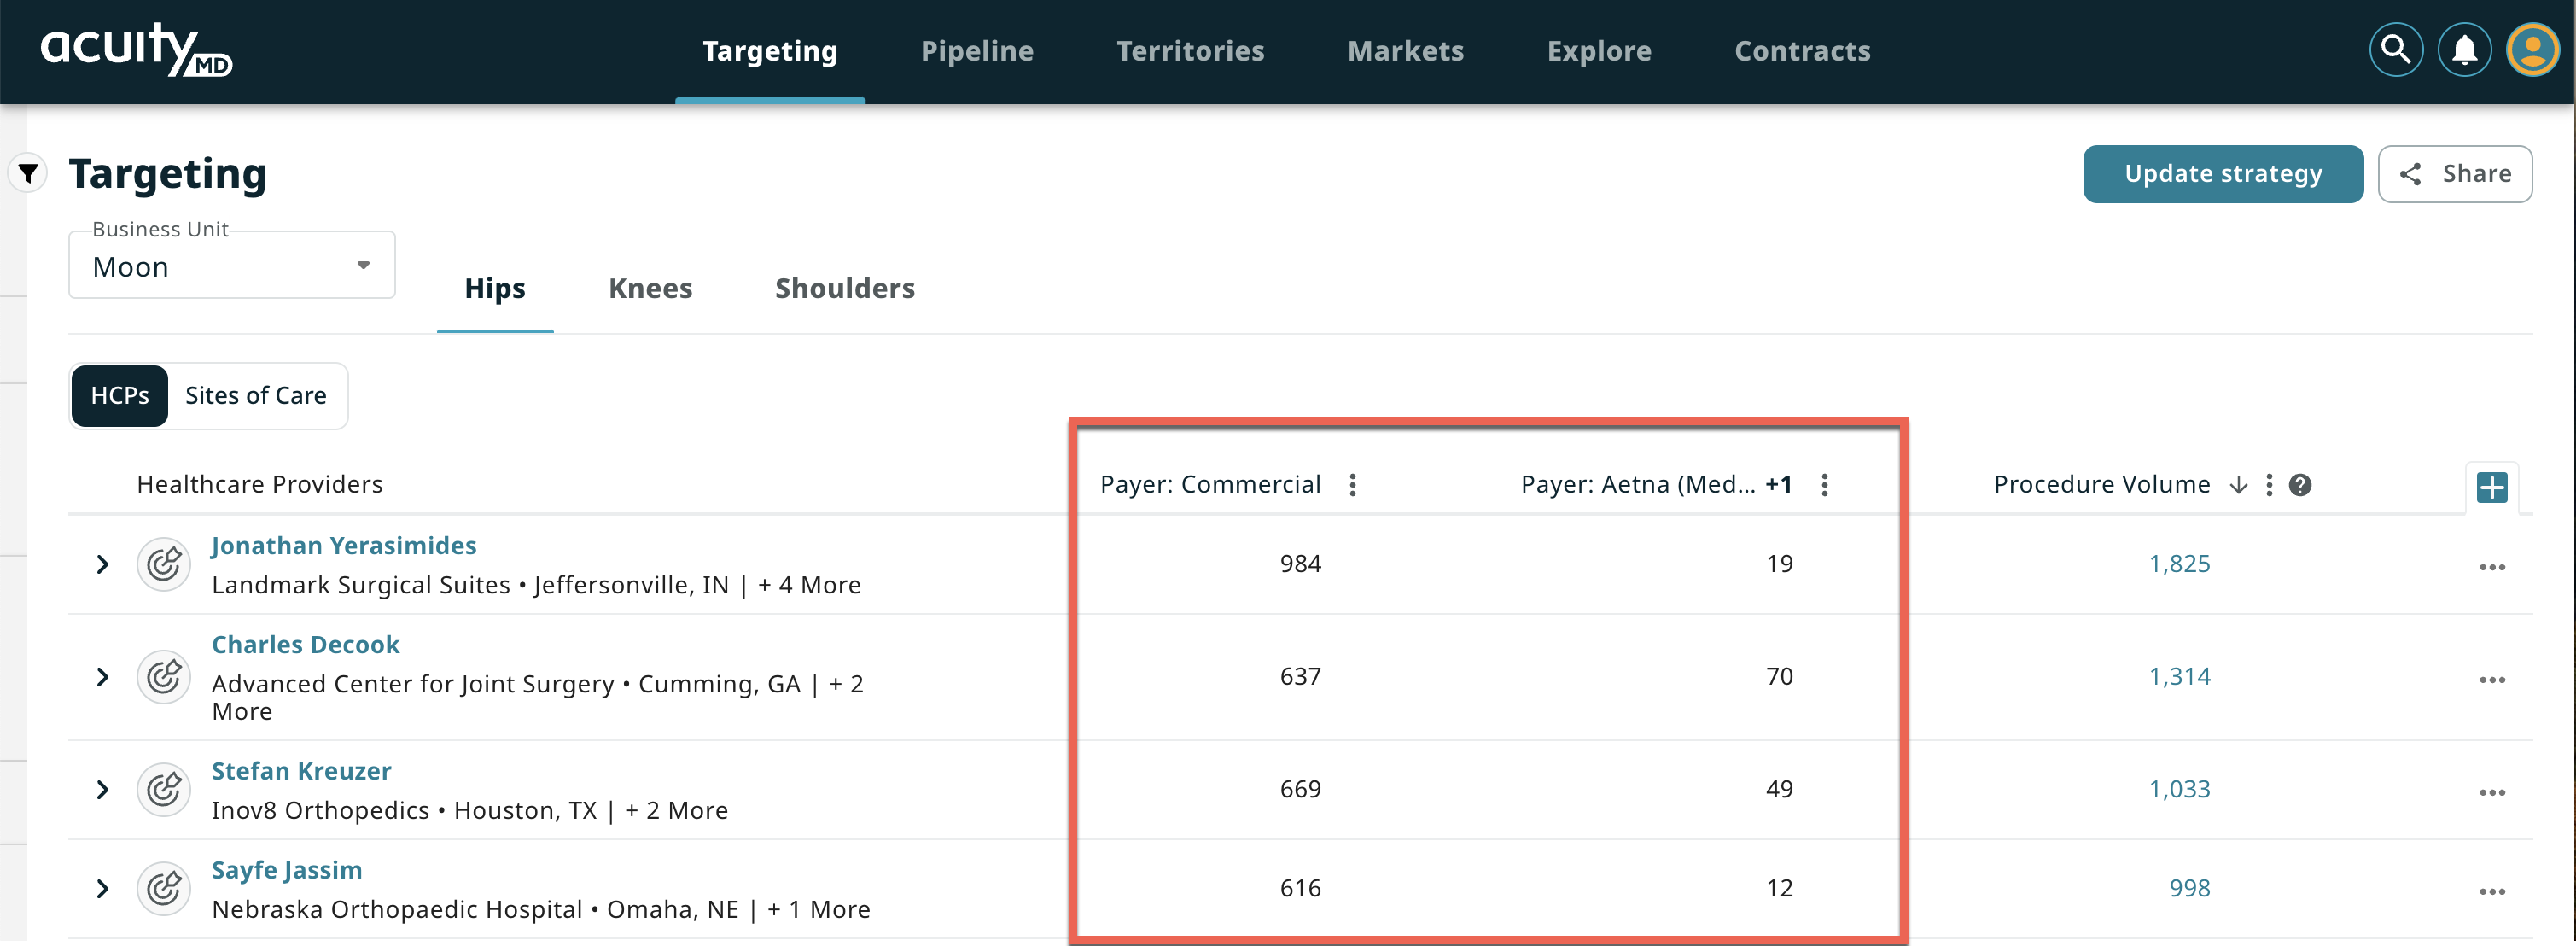Screen dimensions: 2576x946
Task: Click the notifications bell icon
Action: click(2464, 50)
